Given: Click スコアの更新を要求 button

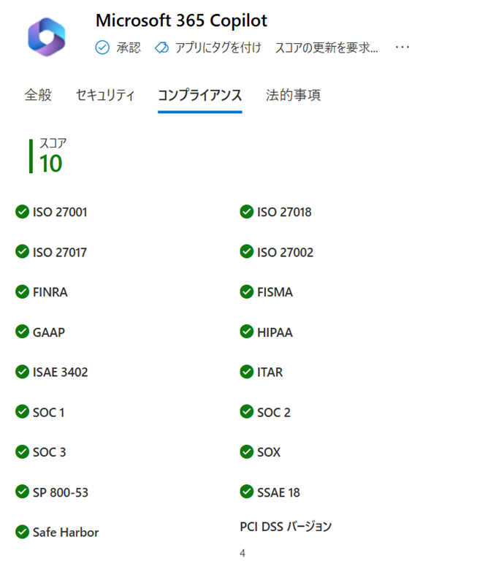Looking at the screenshot, I should pos(326,47).
